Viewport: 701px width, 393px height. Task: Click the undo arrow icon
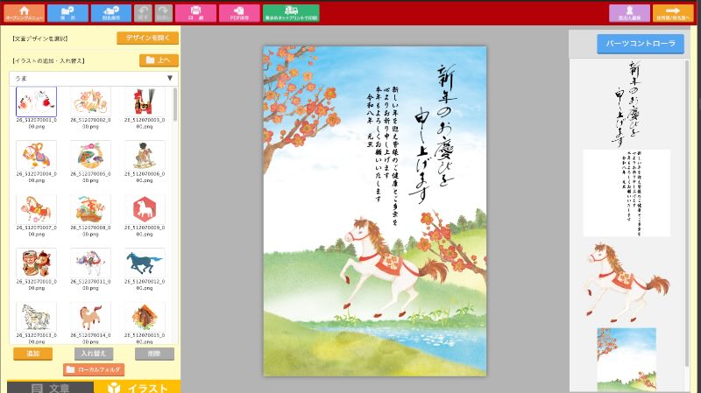point(144,12)
